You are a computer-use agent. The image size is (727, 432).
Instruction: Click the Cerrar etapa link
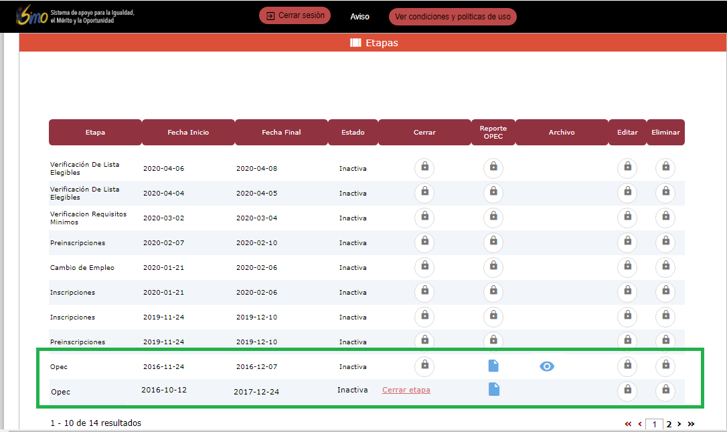coord(406,390)
